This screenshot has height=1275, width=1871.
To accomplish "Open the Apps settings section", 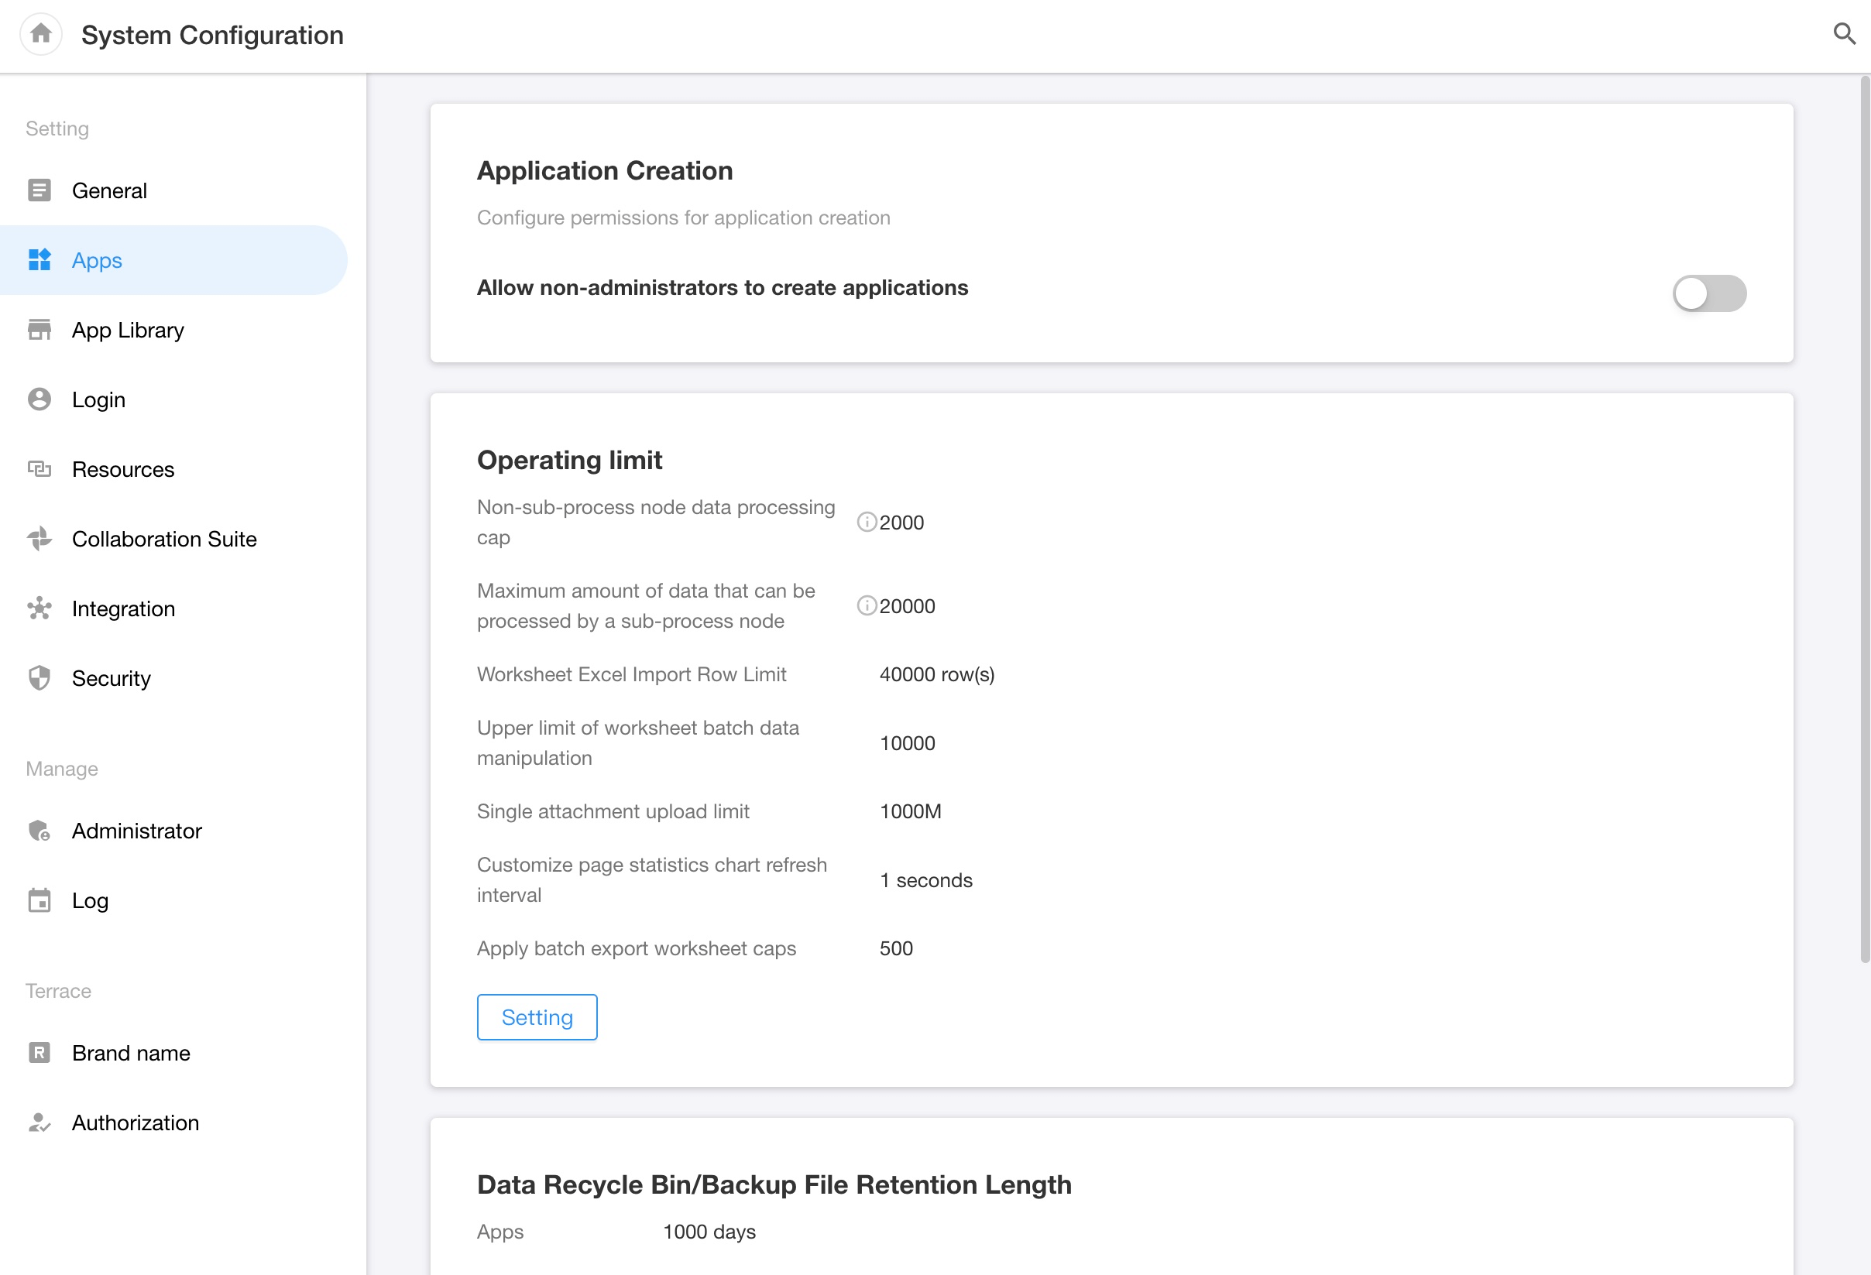I will 97,260.
